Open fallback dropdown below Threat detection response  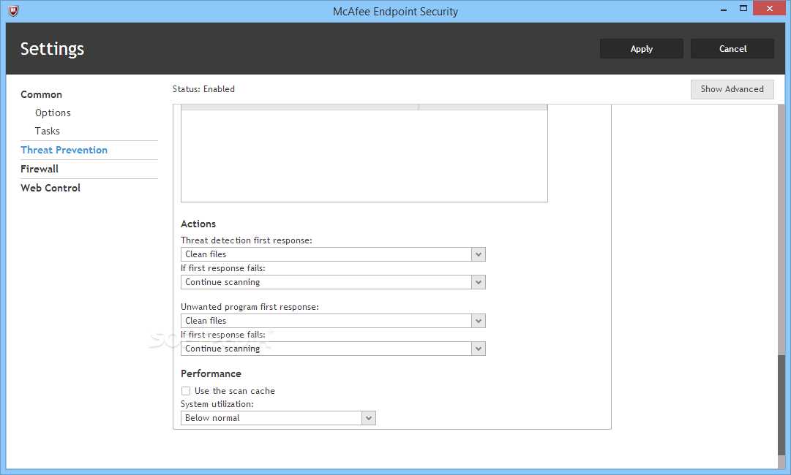(333, 282)
